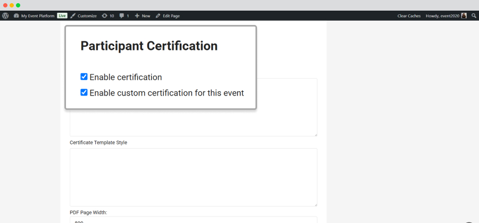Click the macOS yellow minimize button
The image size is (479, 223).
(12, 5)
